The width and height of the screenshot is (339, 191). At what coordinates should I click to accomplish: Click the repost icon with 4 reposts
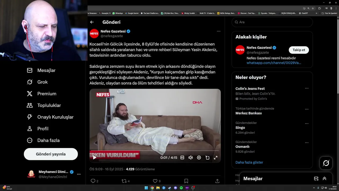pyautogui.click(x=124, y=181)
